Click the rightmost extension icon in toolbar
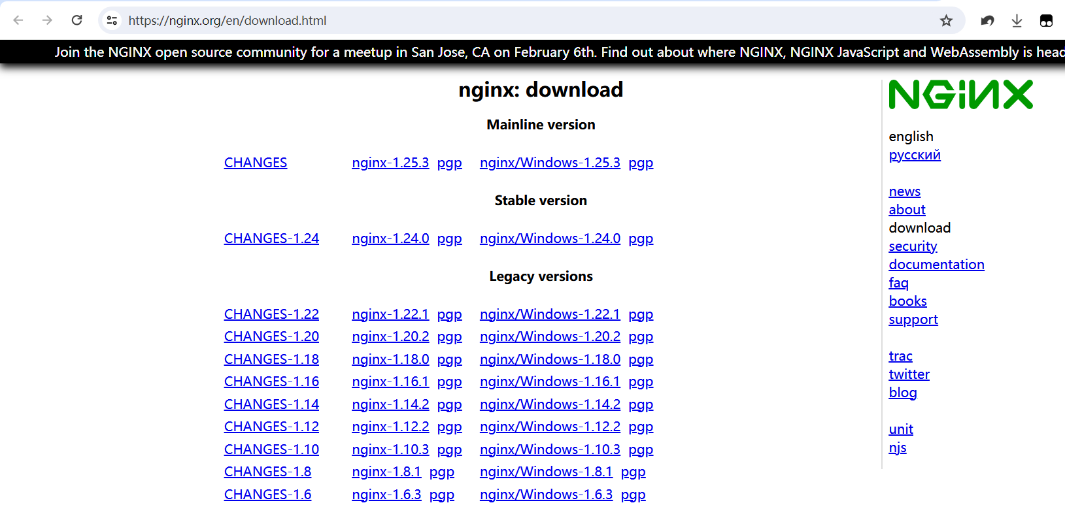This screenshot has height=505, width=1065. [1046, 20]
